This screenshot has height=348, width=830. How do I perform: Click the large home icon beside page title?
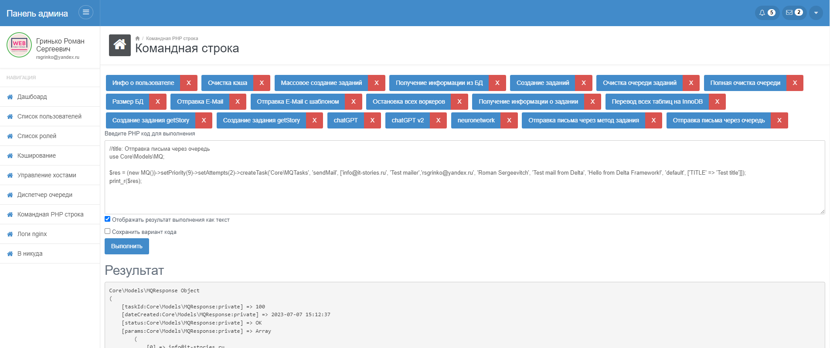pyautogui.click(x=120, y=45)
